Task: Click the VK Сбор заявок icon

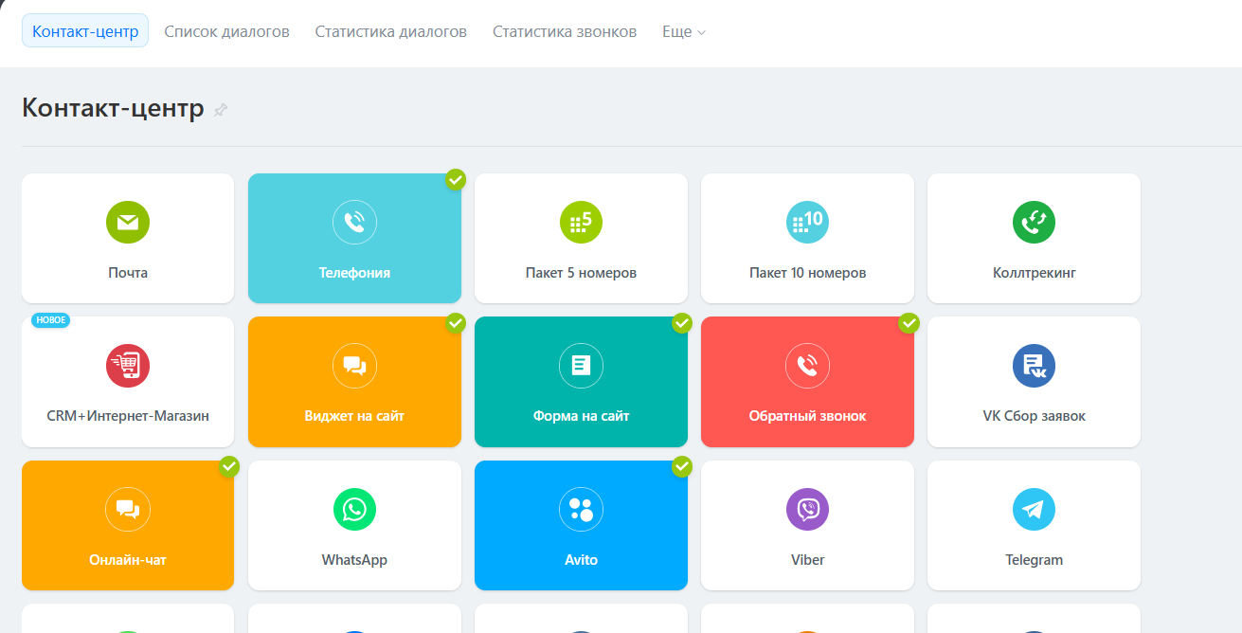Action: point(1034,366)
